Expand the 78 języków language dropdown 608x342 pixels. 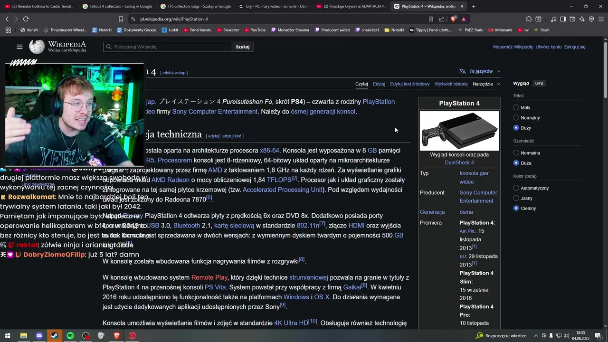[x=480, y=71]
